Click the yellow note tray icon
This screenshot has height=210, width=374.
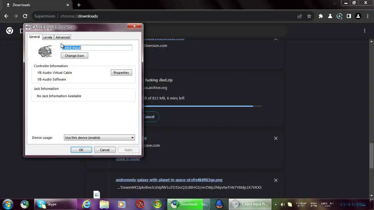(290, 204)
